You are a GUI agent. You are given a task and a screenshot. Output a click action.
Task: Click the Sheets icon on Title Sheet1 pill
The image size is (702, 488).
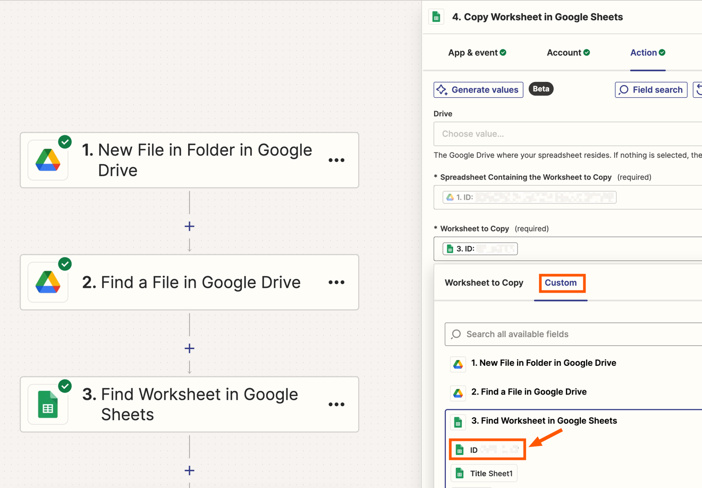(x=460, y=473)
